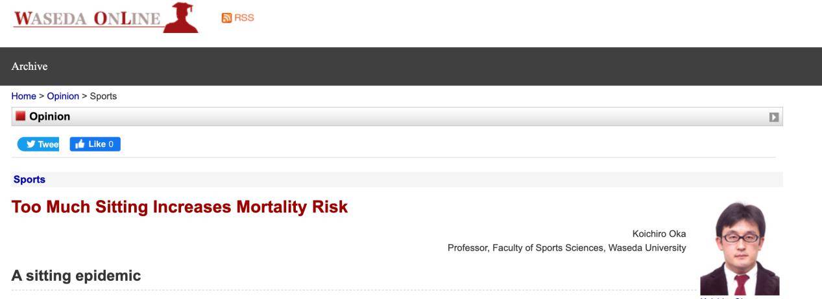The image size is (822, 299).
Task: Click the orange RSS feed icon
Action: click(x=226, y=18)
